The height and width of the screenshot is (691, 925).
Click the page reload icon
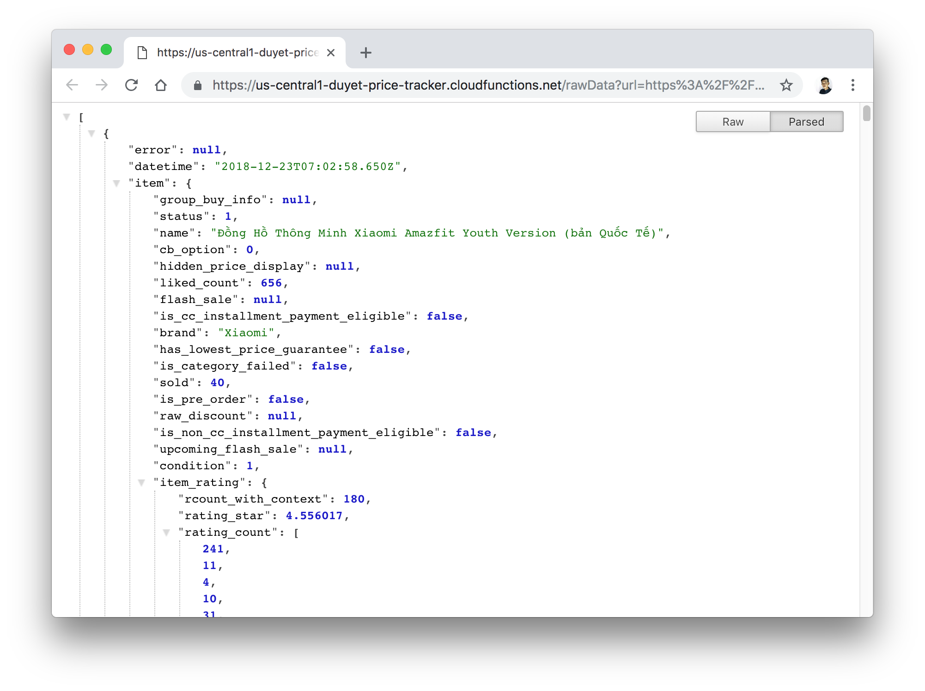133,85
